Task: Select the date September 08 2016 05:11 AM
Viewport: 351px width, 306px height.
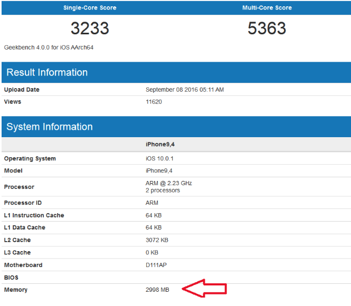Action: point(185,90)
